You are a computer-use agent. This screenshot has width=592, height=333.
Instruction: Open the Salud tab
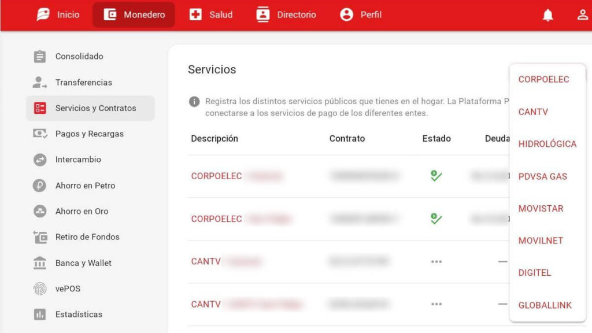(211, 15)
